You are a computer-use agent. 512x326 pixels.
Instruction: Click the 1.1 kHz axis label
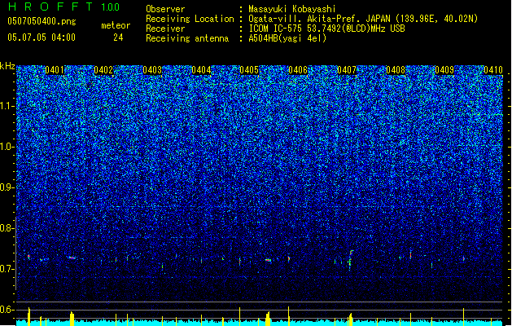coord(7,106)
